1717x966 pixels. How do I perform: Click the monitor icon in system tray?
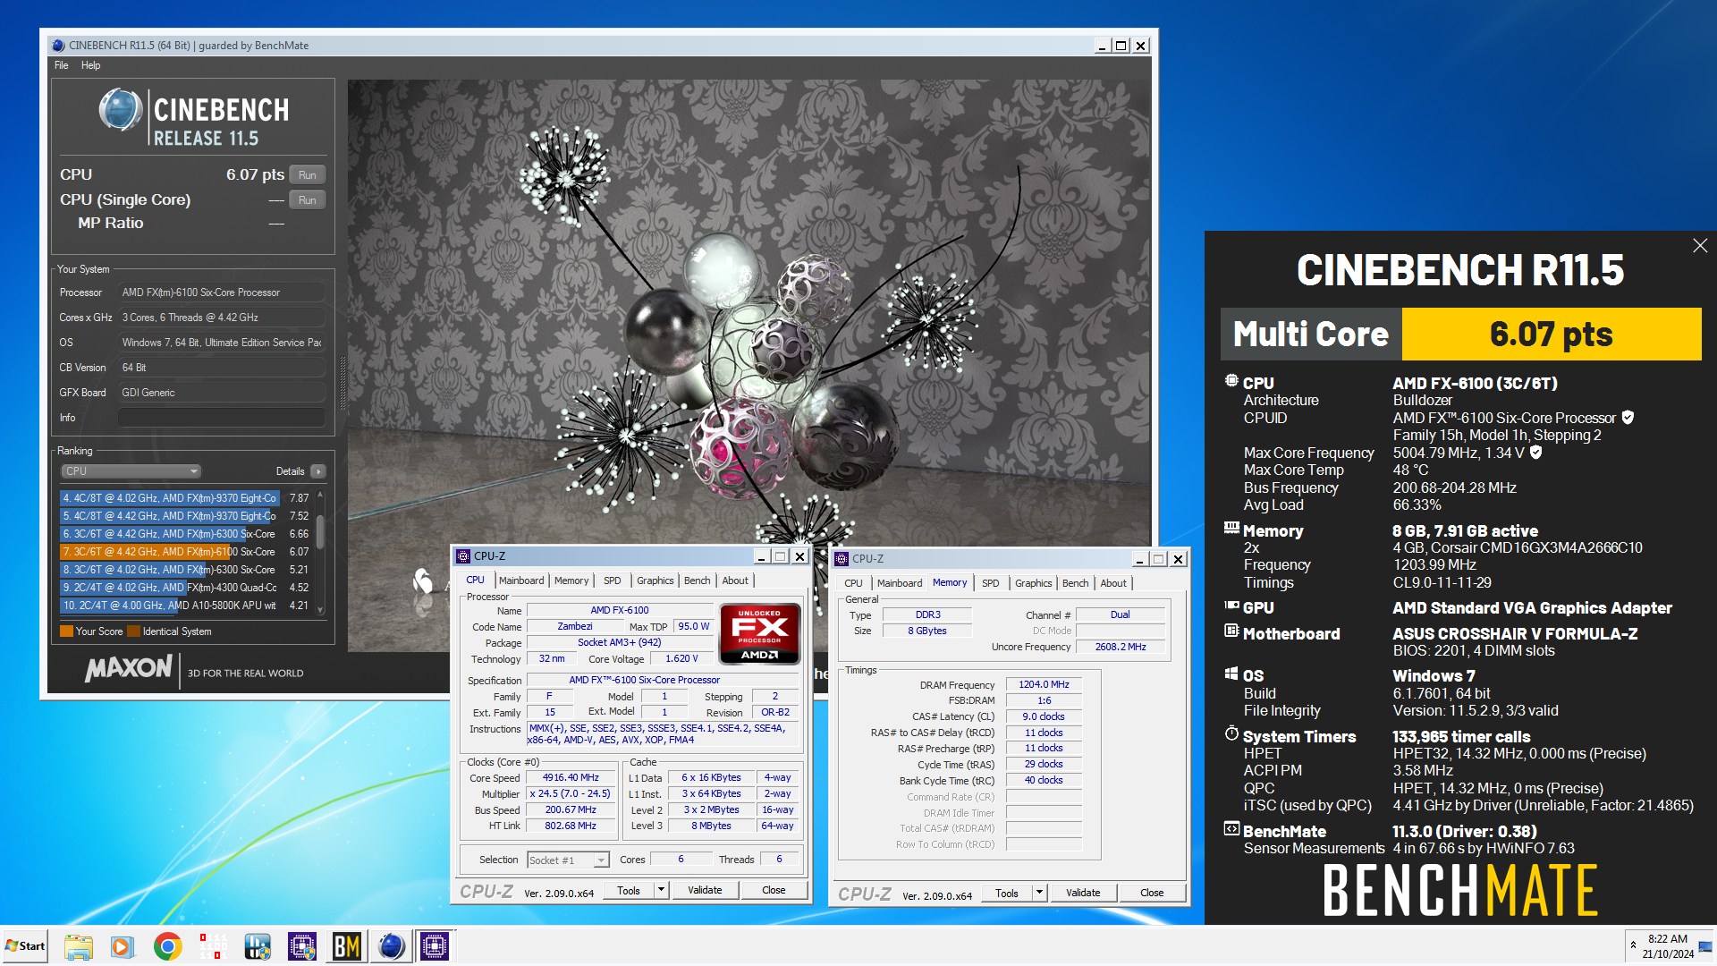click(x=1705, y=946)
